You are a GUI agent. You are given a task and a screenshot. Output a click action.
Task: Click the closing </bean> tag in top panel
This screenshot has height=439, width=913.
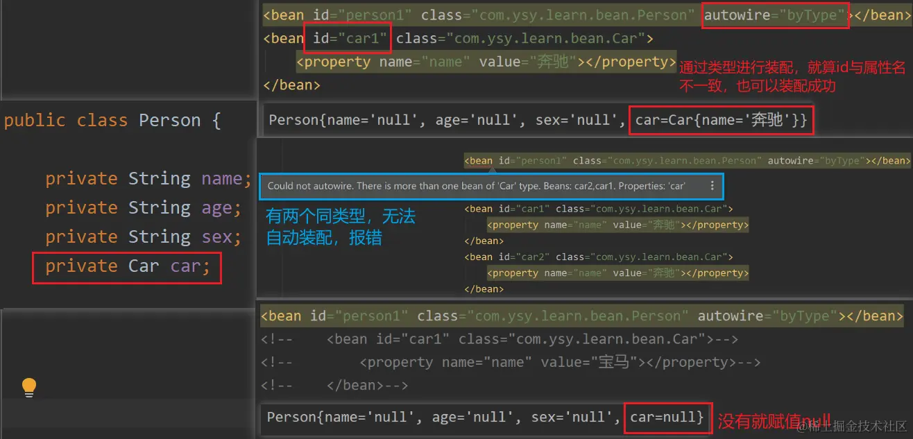click(x=291, y=85)
